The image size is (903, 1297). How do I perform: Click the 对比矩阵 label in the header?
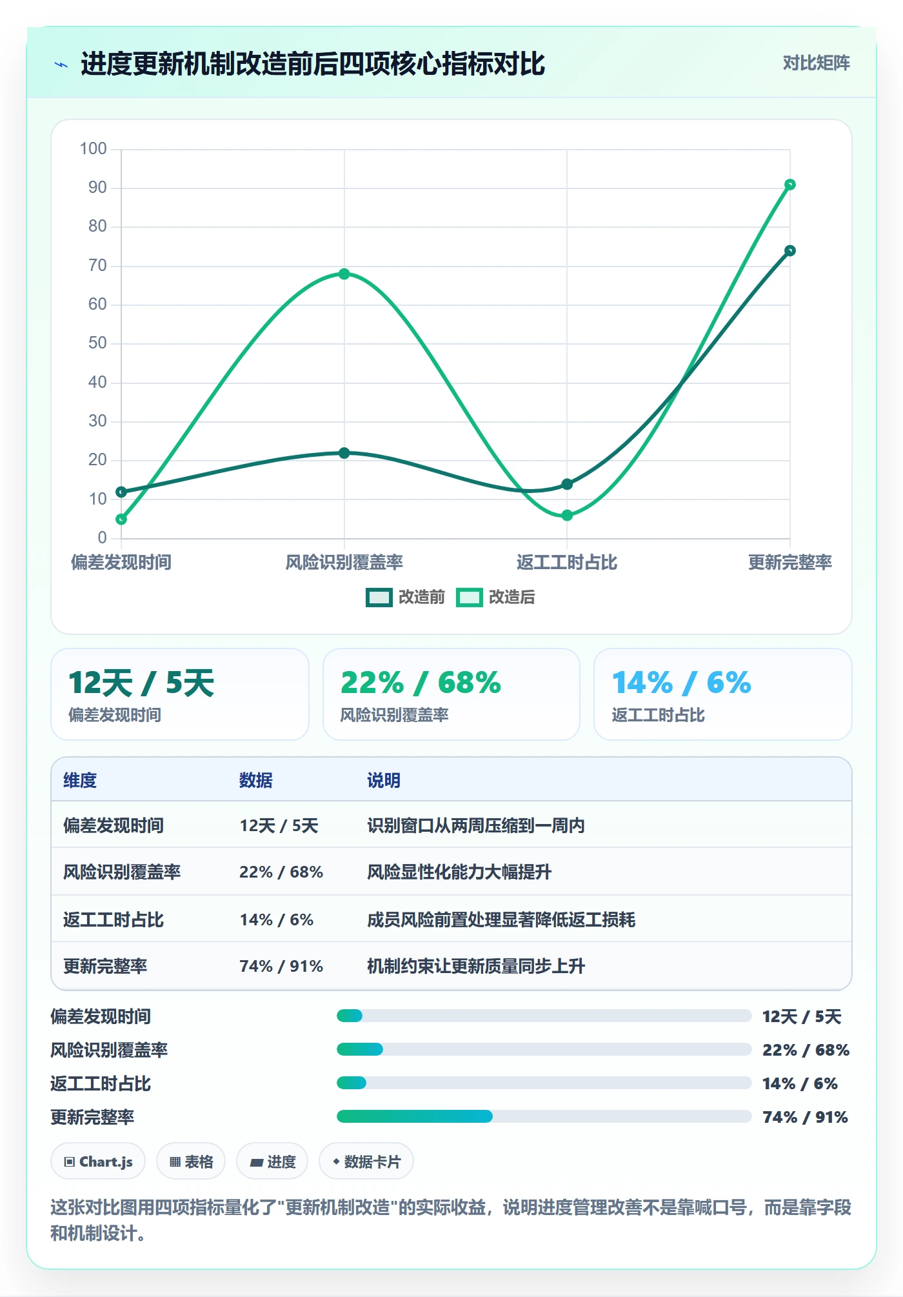pos(816,63)
